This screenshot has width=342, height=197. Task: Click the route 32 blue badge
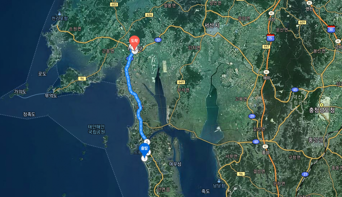tap(158, 40)
